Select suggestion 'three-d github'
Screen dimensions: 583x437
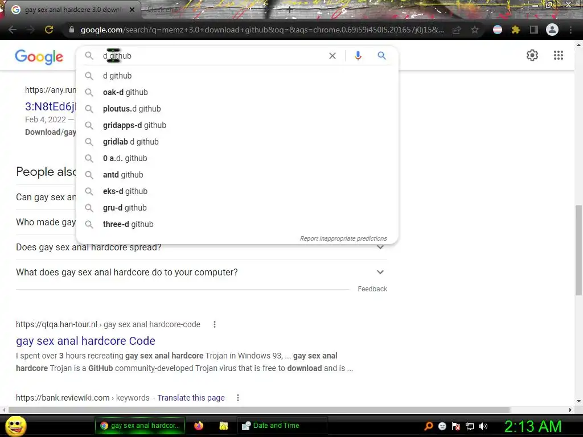pos(237,224)
